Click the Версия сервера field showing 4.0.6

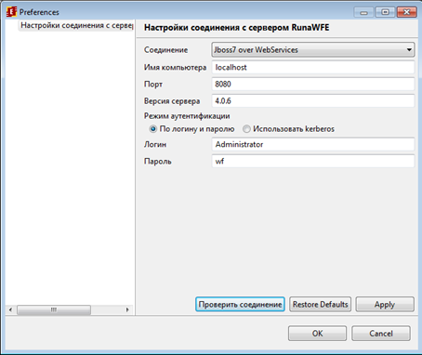(313, 101)
